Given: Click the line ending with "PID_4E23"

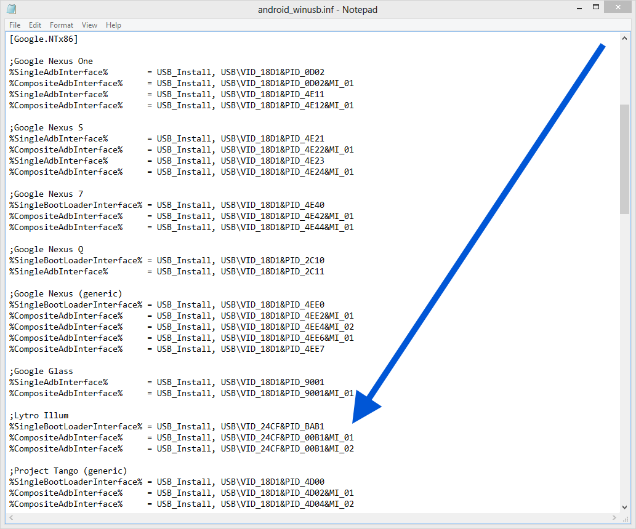Looking at the screenshot, I should tap(167, 161).
